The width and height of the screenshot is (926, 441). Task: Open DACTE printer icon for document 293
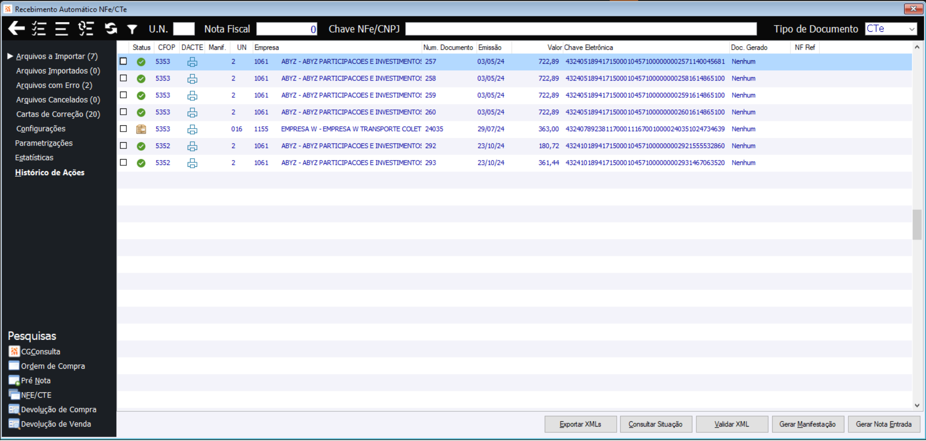pos(192,163)
